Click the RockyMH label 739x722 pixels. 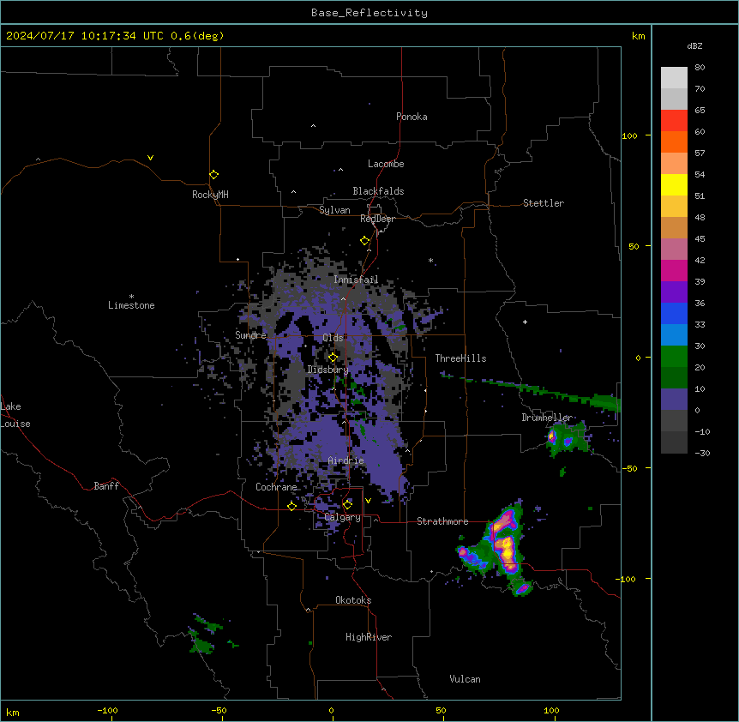(x=210, y=195)
